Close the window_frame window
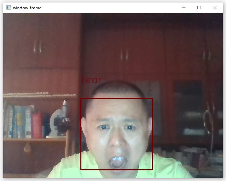Screen dimensions: 226x181 click(x=215, y=8)
